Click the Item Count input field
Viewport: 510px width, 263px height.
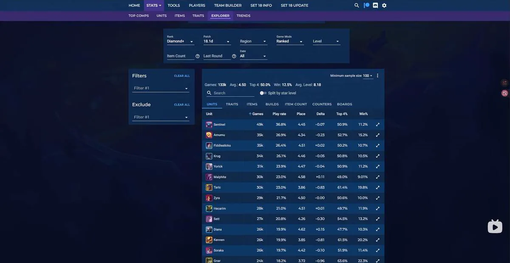tap(180, 56)
